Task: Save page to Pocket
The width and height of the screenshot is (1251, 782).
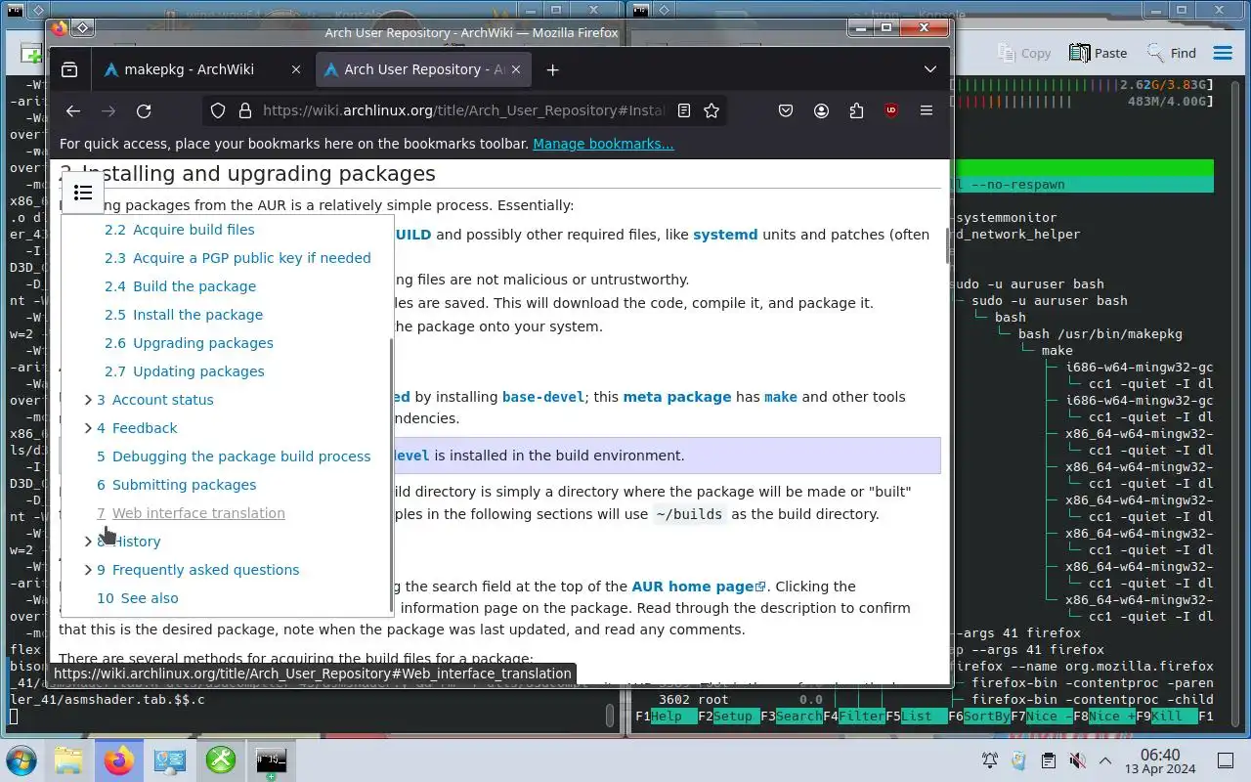Action: 786,111
